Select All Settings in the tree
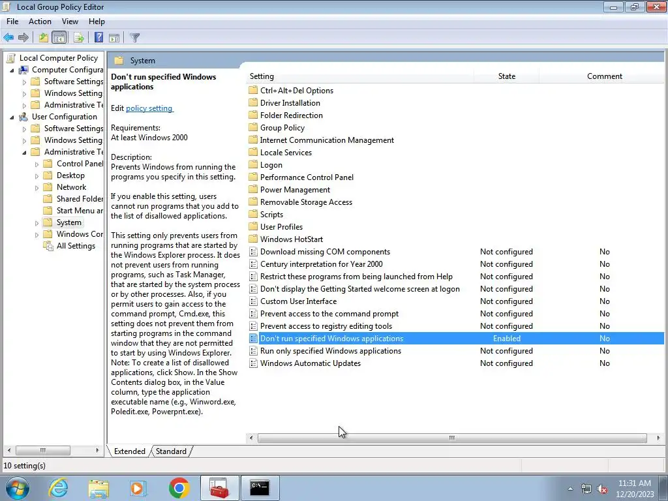 point(76,246)
